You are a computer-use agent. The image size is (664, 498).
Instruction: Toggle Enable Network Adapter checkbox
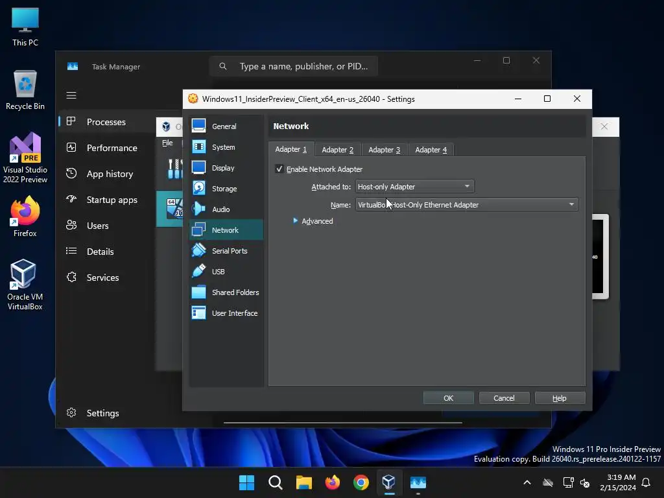tap(279, 169)
